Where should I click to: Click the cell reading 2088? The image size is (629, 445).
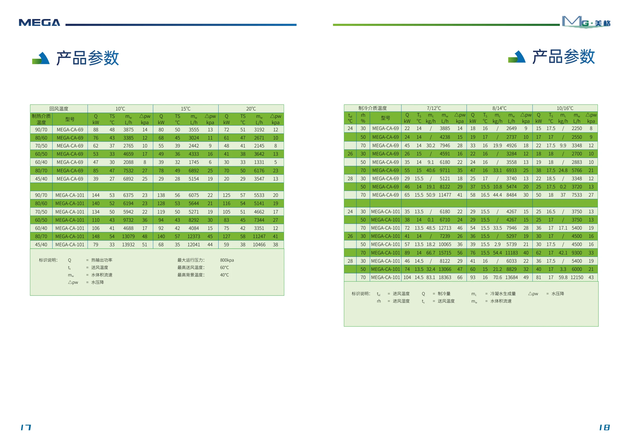click(x=128, y=162)
